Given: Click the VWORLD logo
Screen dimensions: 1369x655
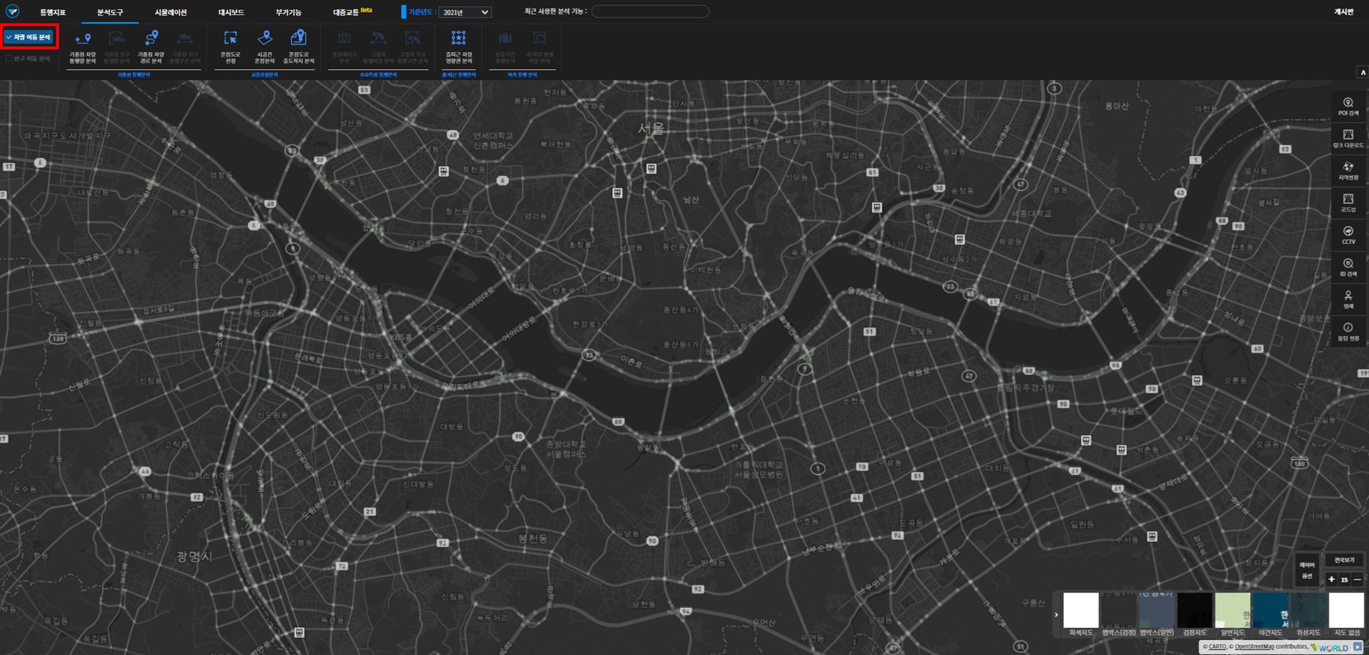Looking at the screenshot, I should point(1329,647).
